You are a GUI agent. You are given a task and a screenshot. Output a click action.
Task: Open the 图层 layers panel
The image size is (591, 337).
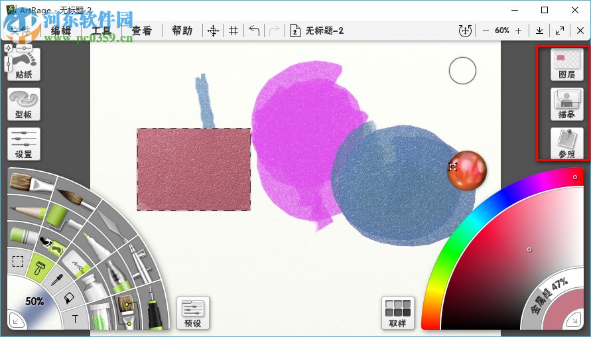(567, 64)
